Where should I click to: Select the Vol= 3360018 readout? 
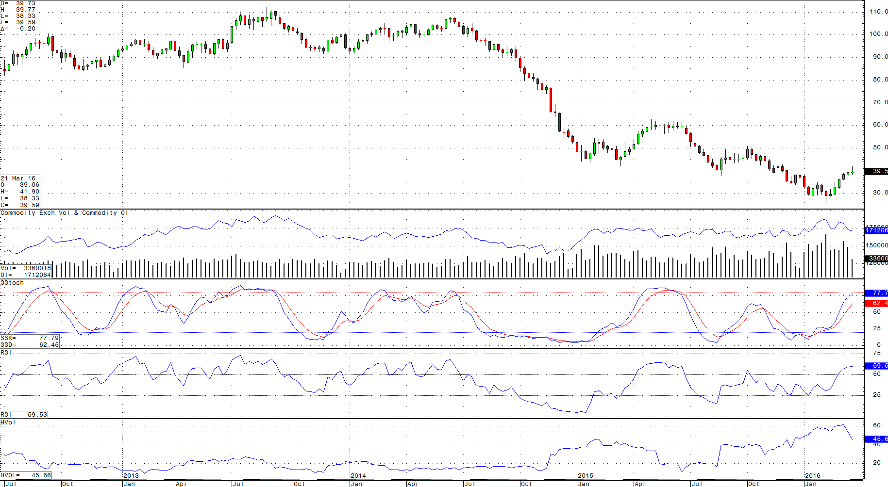[26, 268]
